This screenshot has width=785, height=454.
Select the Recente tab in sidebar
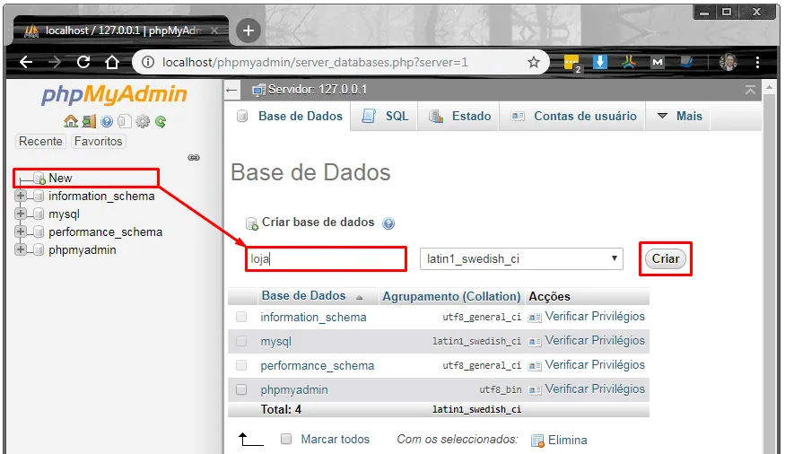[x=40, y=141]
